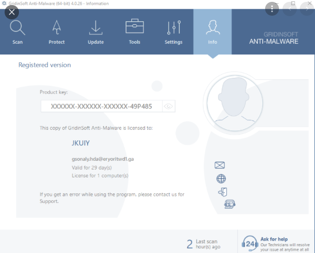Click the Support contact text

(49, 201)
